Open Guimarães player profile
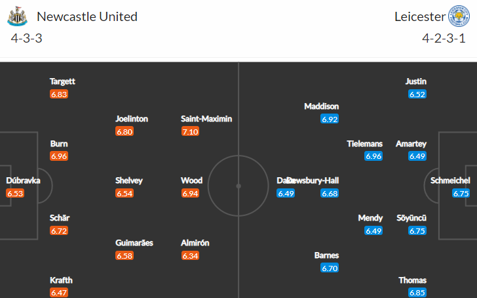Image resolution: width=477 pixels, height=298 pixels. pyautogui.click(x=134, y=243)
